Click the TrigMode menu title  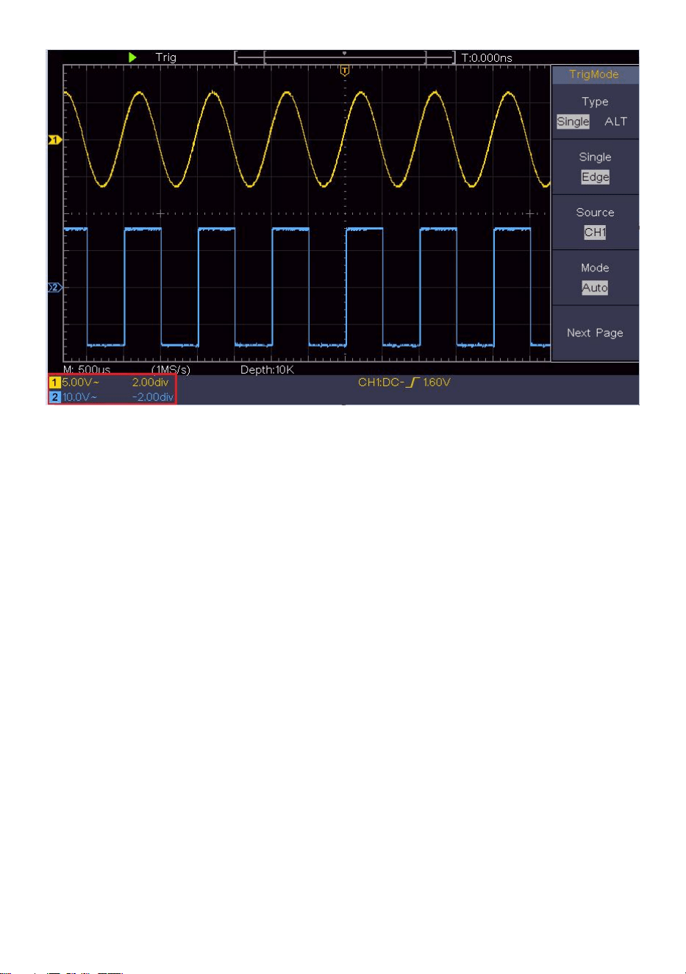(595, 74)
